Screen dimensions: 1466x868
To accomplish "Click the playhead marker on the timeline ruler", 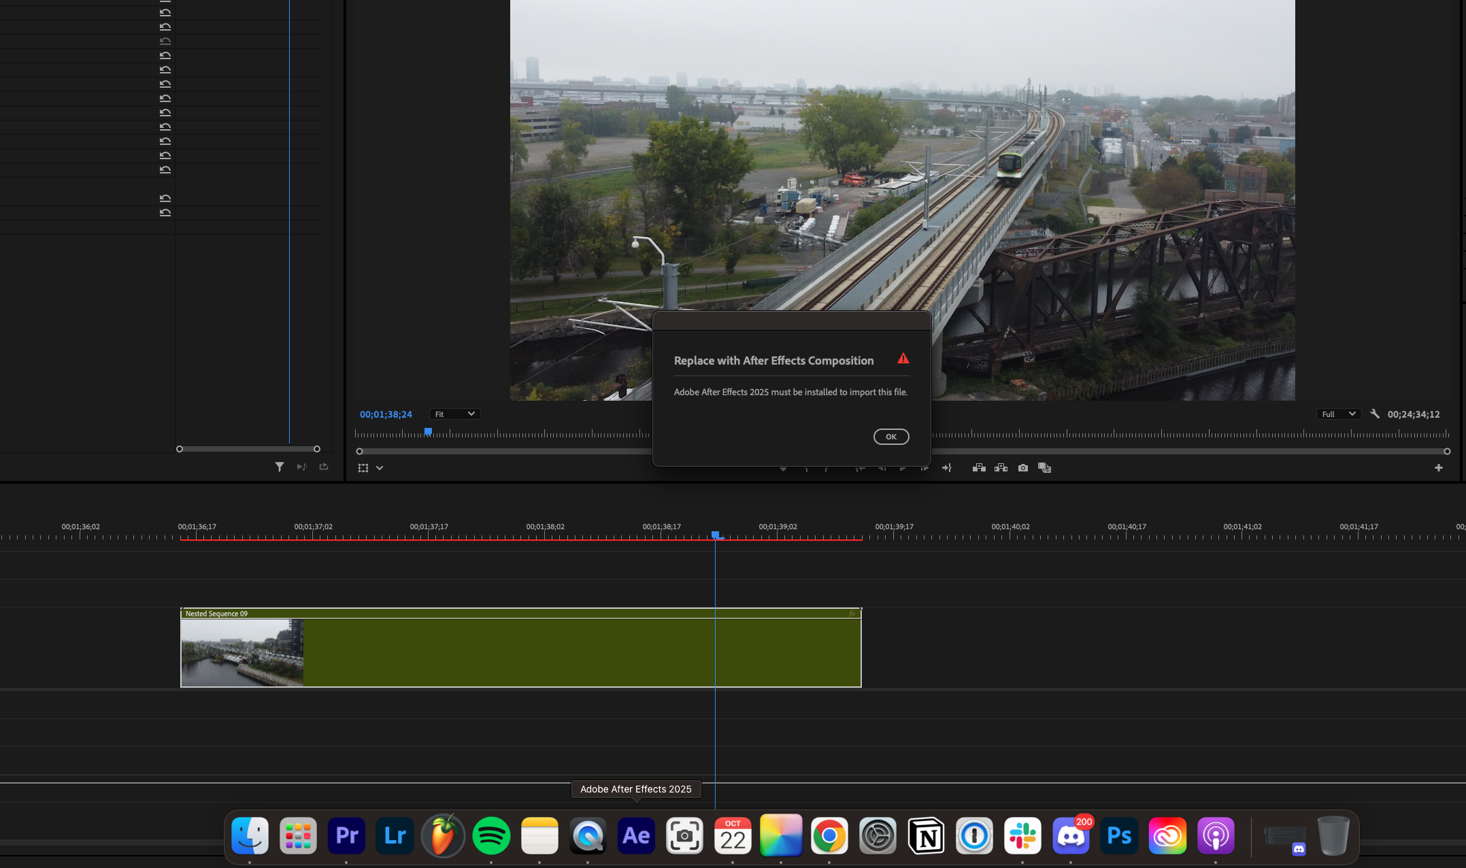I will tap(715, 535).
